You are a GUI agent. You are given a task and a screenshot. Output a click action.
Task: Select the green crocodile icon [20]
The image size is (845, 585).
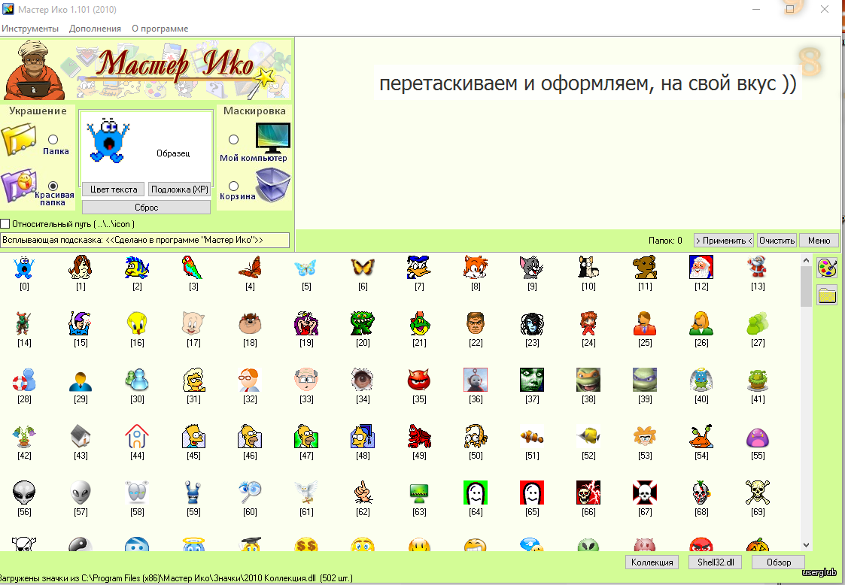click(x=363, y=324)
